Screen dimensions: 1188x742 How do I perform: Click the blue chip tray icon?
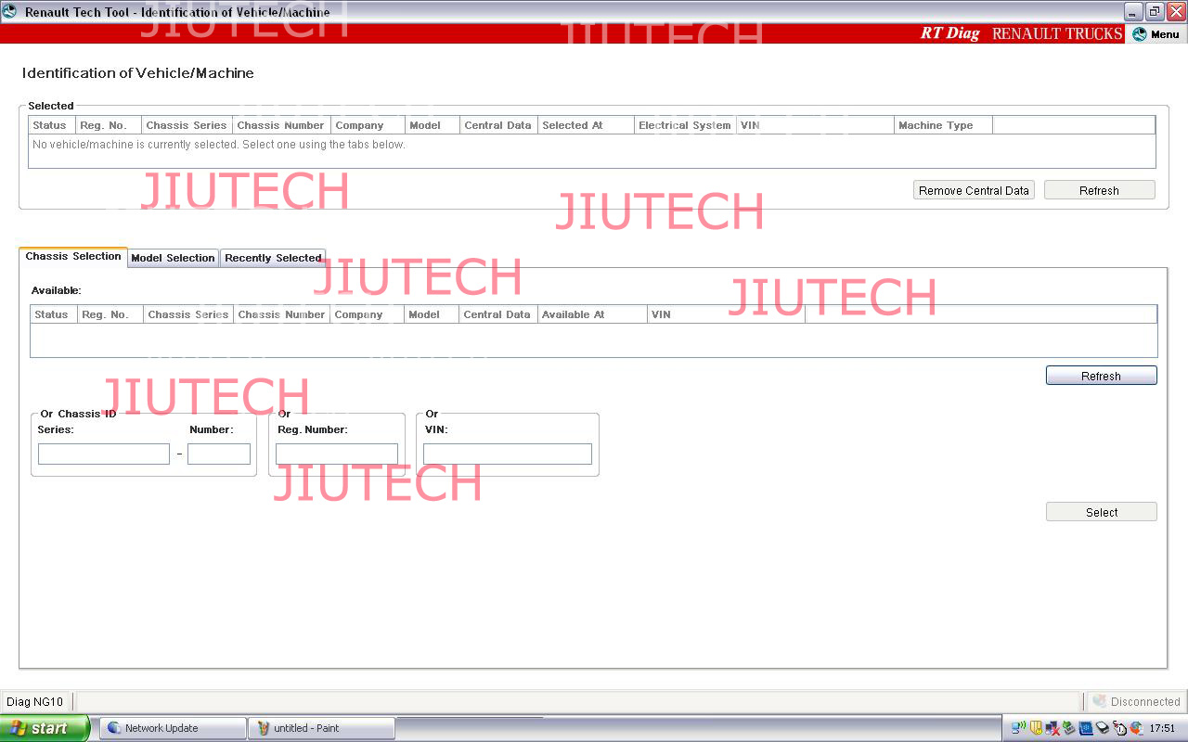click(1086, 728)
